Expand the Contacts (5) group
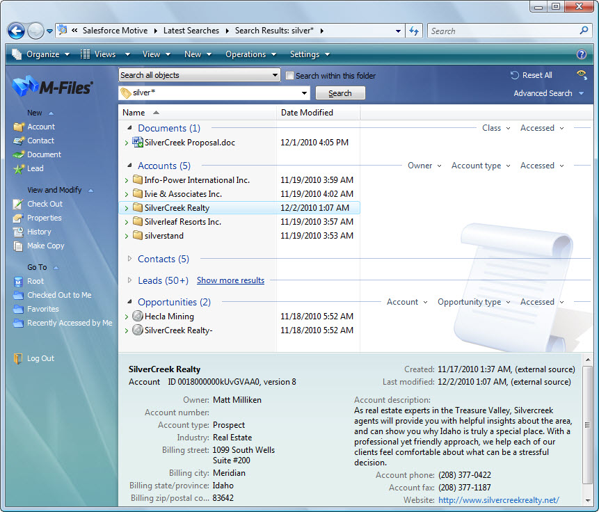Screen dimensions: 599x512 pos(130,259)
